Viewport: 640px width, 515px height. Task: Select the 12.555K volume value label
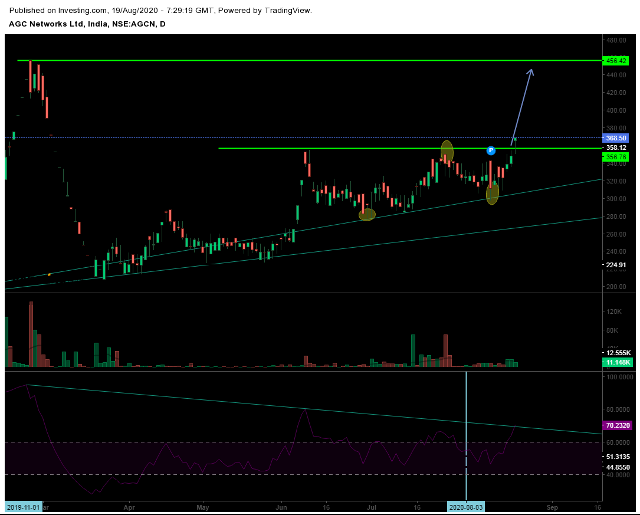[618, 353]
